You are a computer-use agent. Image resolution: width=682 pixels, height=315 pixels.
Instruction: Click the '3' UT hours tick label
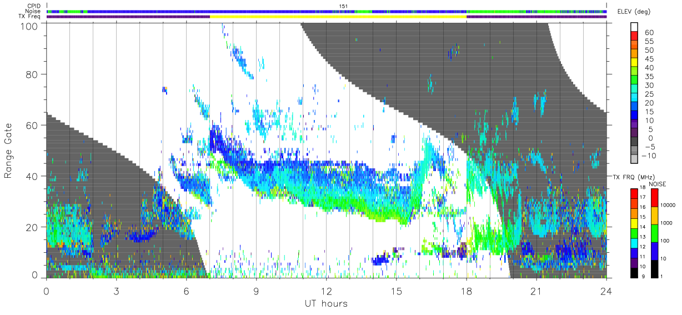[117, 291]
